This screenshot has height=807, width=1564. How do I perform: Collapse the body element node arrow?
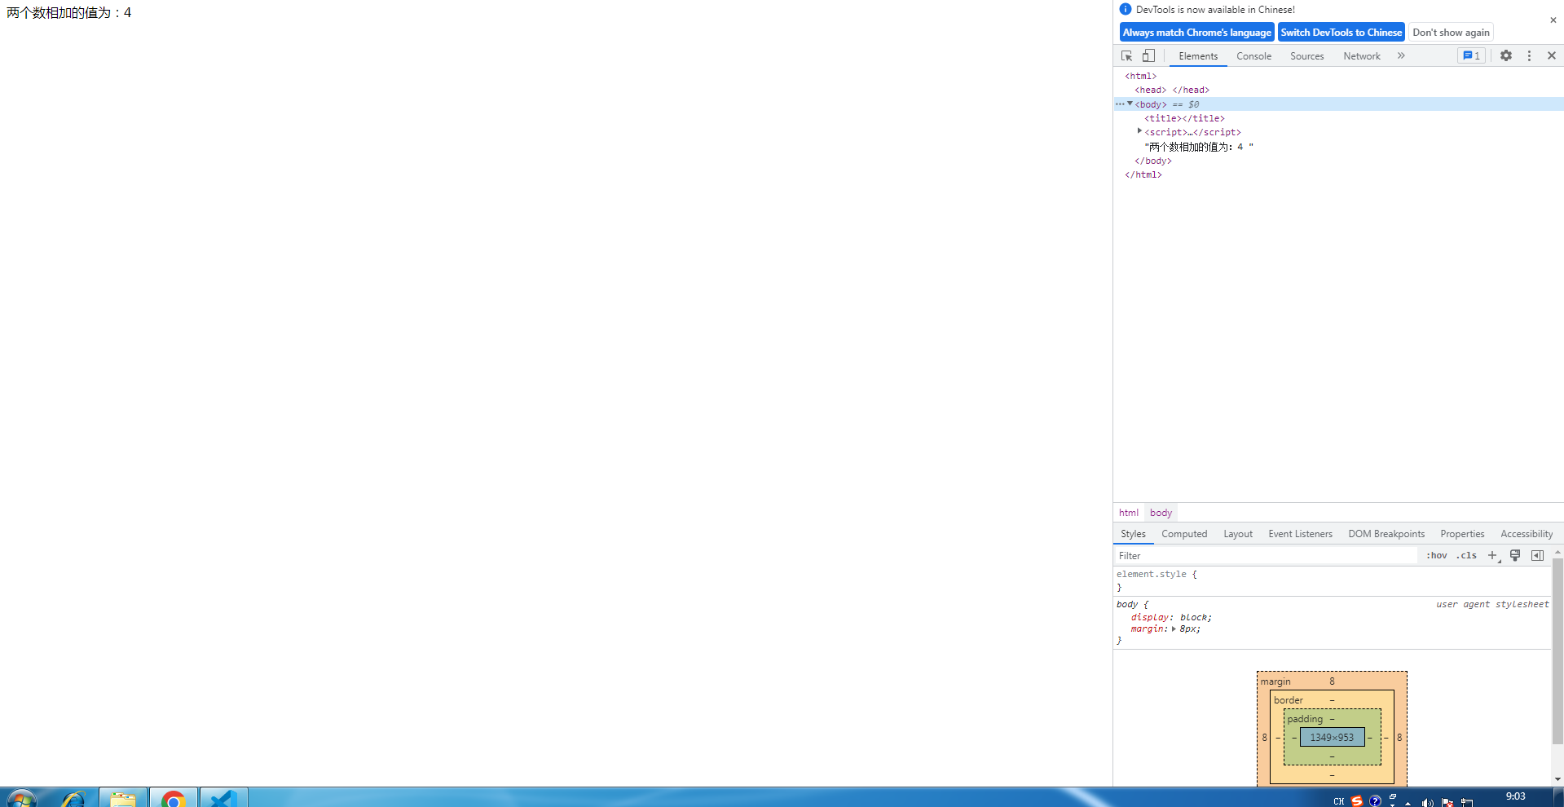pos(1130,104)
